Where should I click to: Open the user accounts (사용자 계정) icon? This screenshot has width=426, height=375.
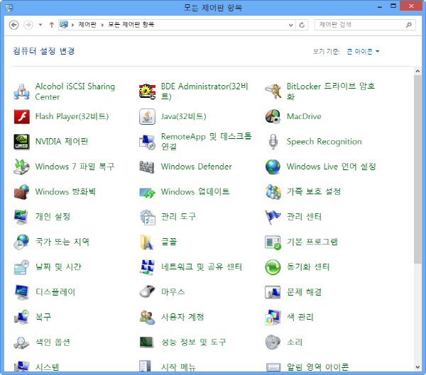147,317
